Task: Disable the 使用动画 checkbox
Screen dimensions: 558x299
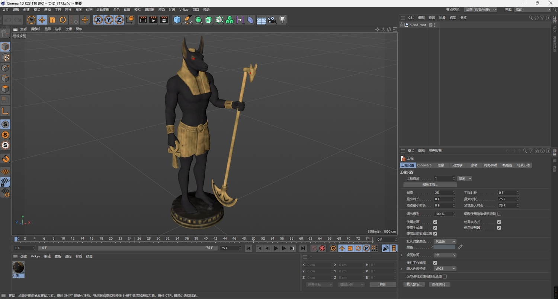Action: pyautogui.click(x=435, y=222)
